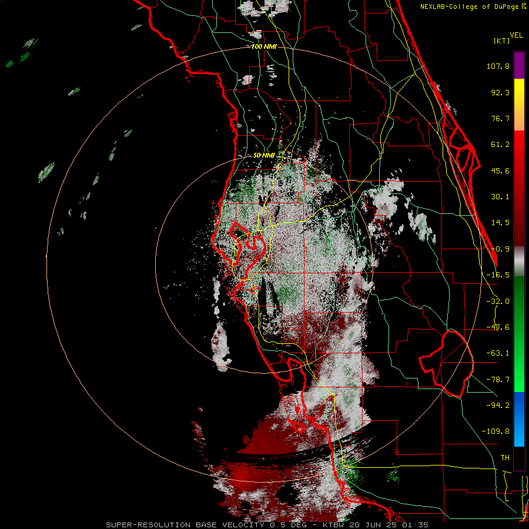Click the -16.5 legend value
Image resolution: width=529 pixels, height=529 pixels.
[498, 275]
